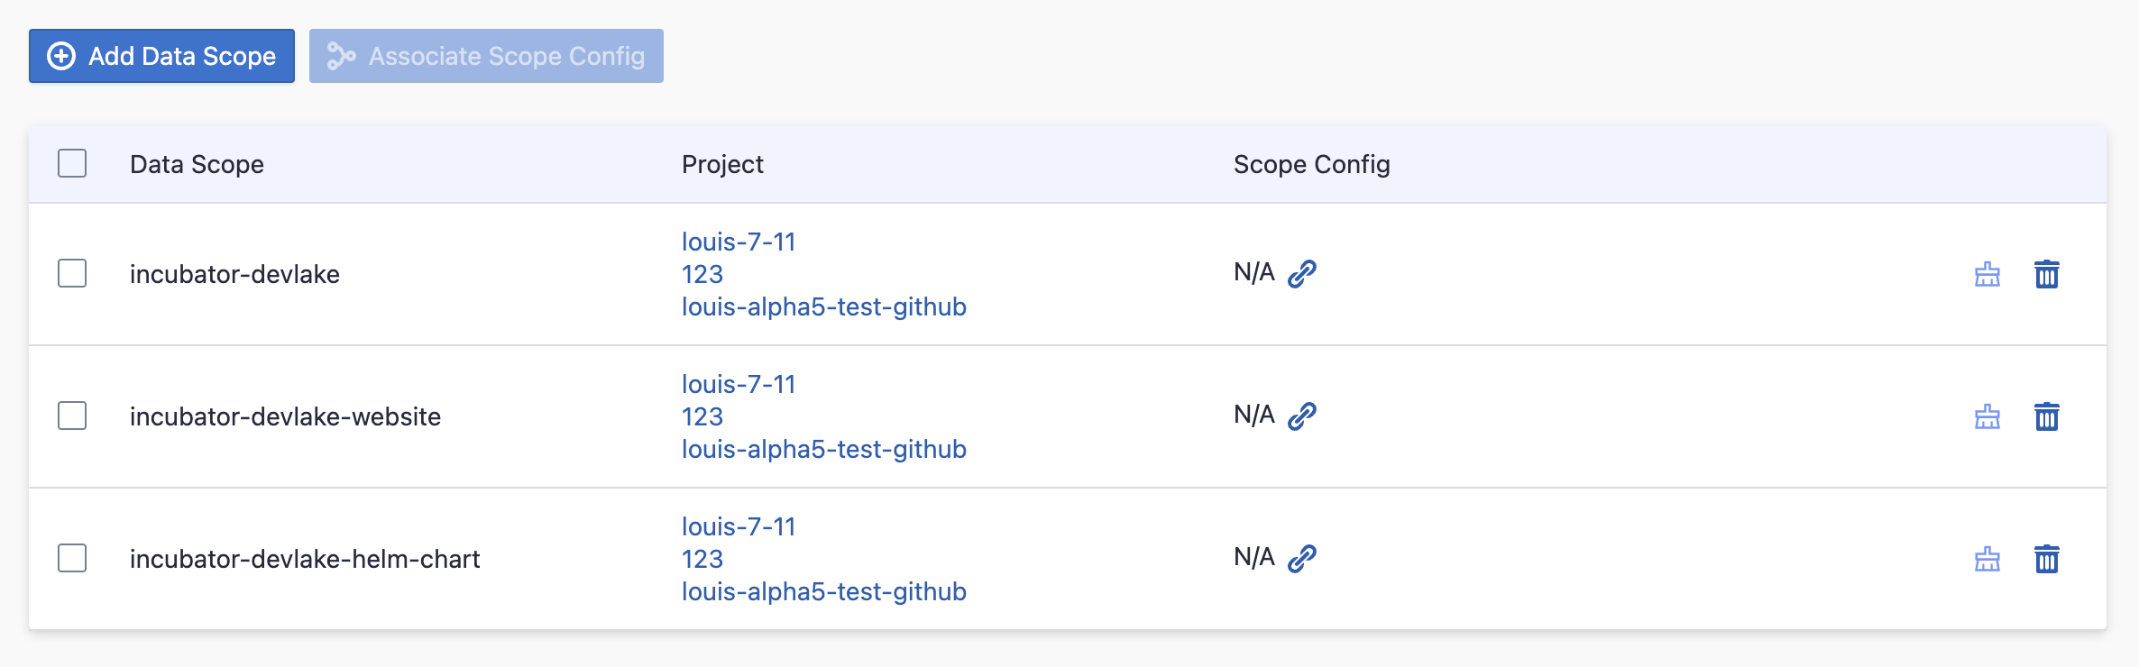This screenshot has height=667, width=2139.
Task: Check the select-all checkbox in the table header
Action: click(x=72, y=164)
